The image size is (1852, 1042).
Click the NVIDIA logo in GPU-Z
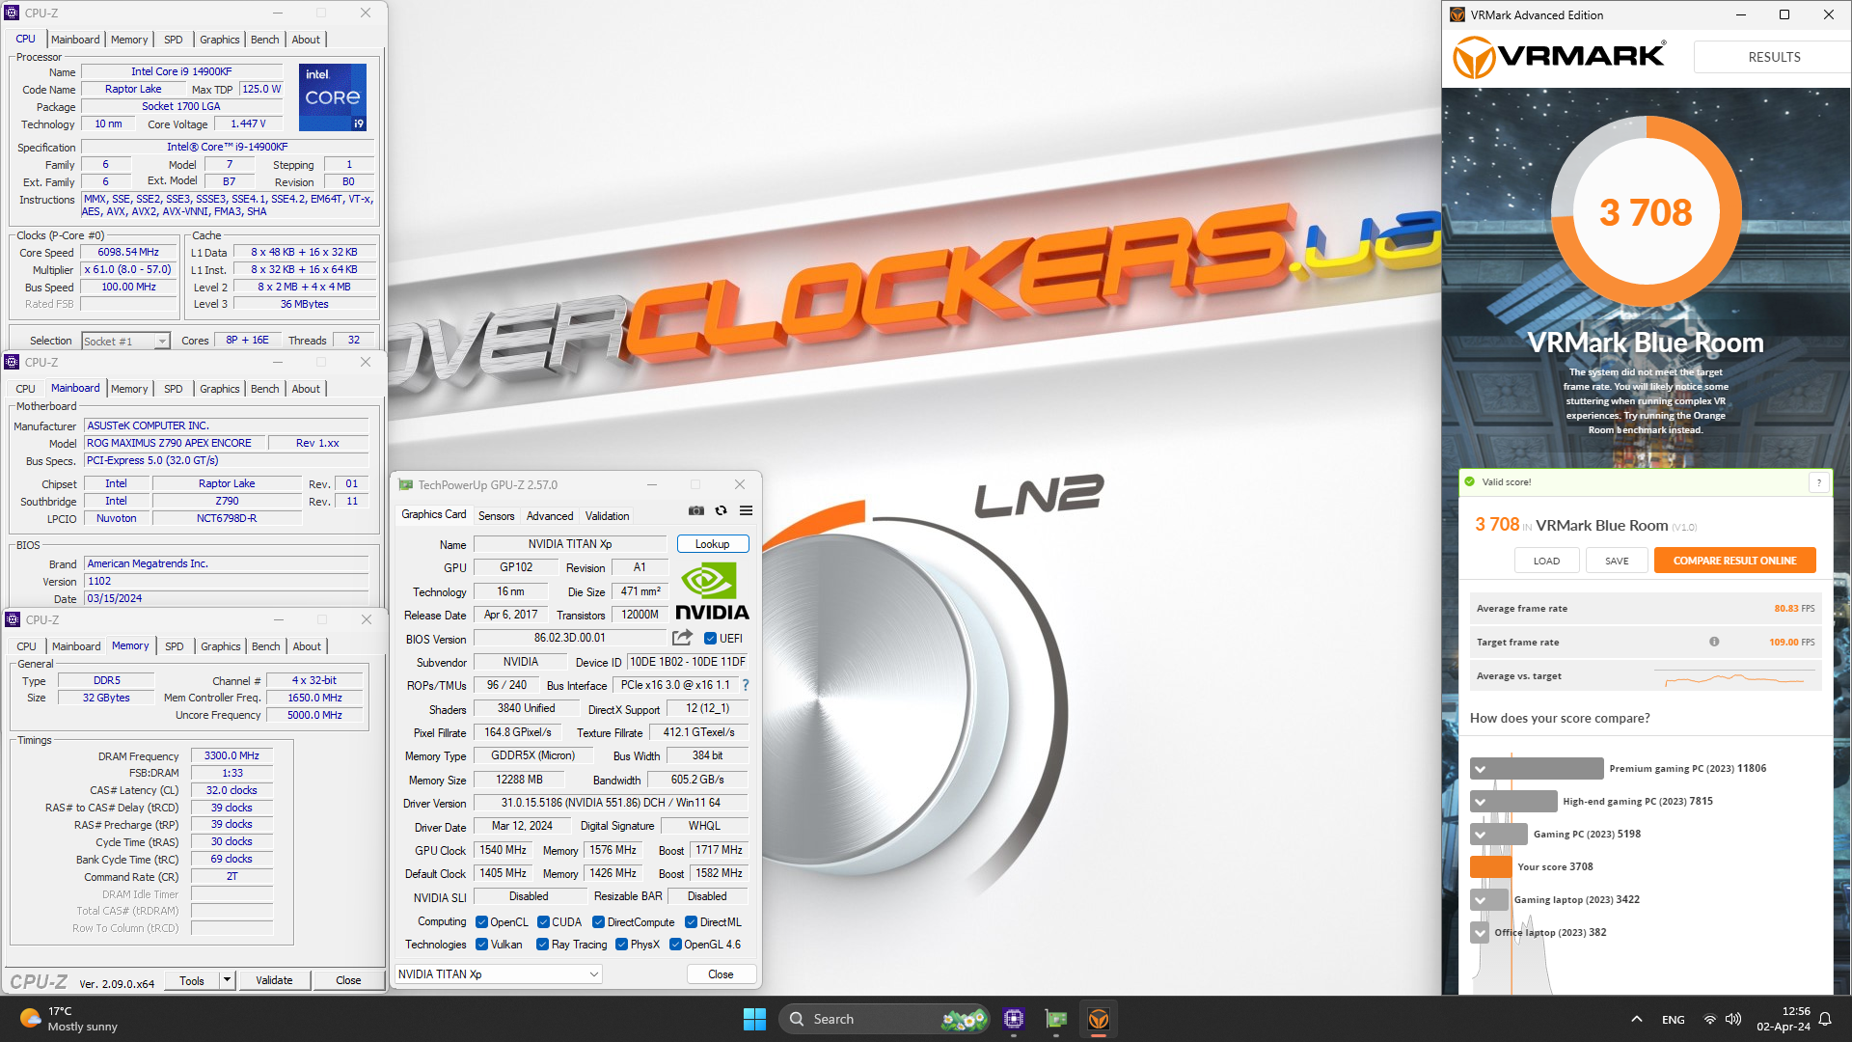click(x=712, y=591)
